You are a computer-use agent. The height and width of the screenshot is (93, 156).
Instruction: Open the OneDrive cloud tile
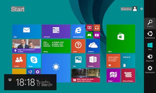coord(93,46)
